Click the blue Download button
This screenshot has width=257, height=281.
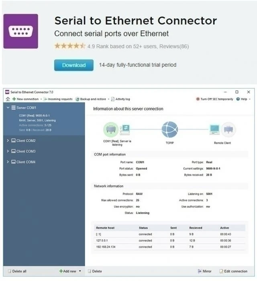pyautogui.click(x=74, y=65)
